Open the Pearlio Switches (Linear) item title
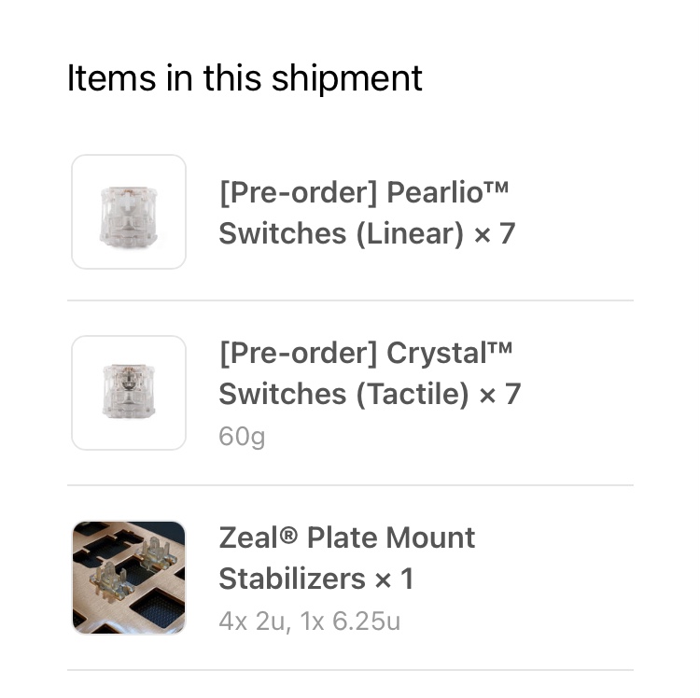This screenshot has width=700, height=698. (x=367, y=213)
